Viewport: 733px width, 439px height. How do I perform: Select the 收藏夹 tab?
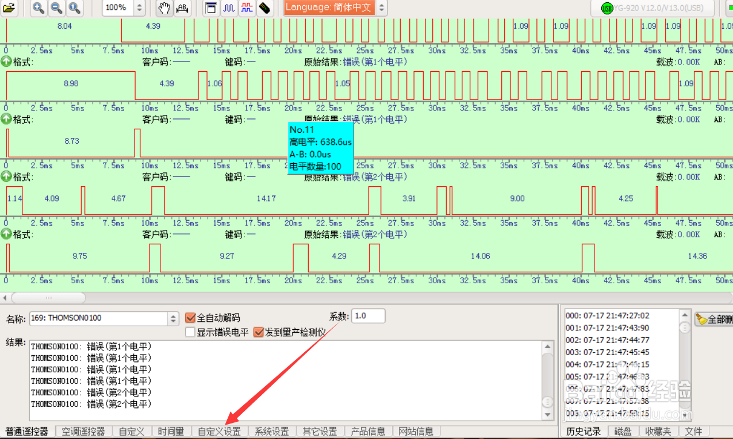[x=658, y=432]
